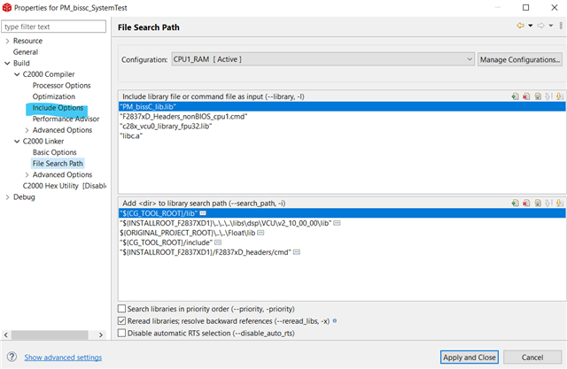This screenshot has height=369, width=567.
Task: Select Include Options in the tree
Action: tap(58, 108)
